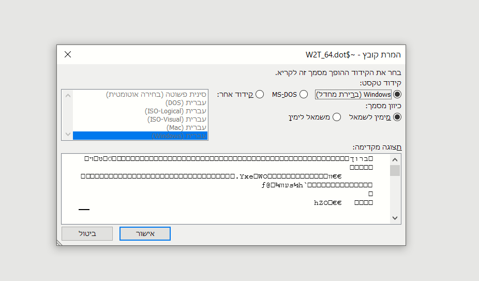Confirm the conversion with the אישור button

[145, 233]
